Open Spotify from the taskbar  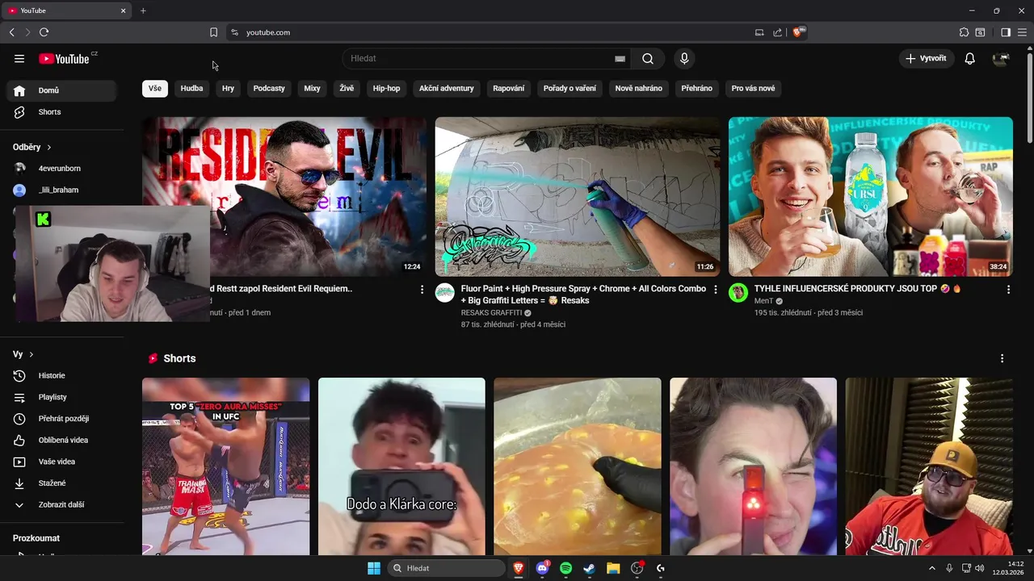coord(565,568)
